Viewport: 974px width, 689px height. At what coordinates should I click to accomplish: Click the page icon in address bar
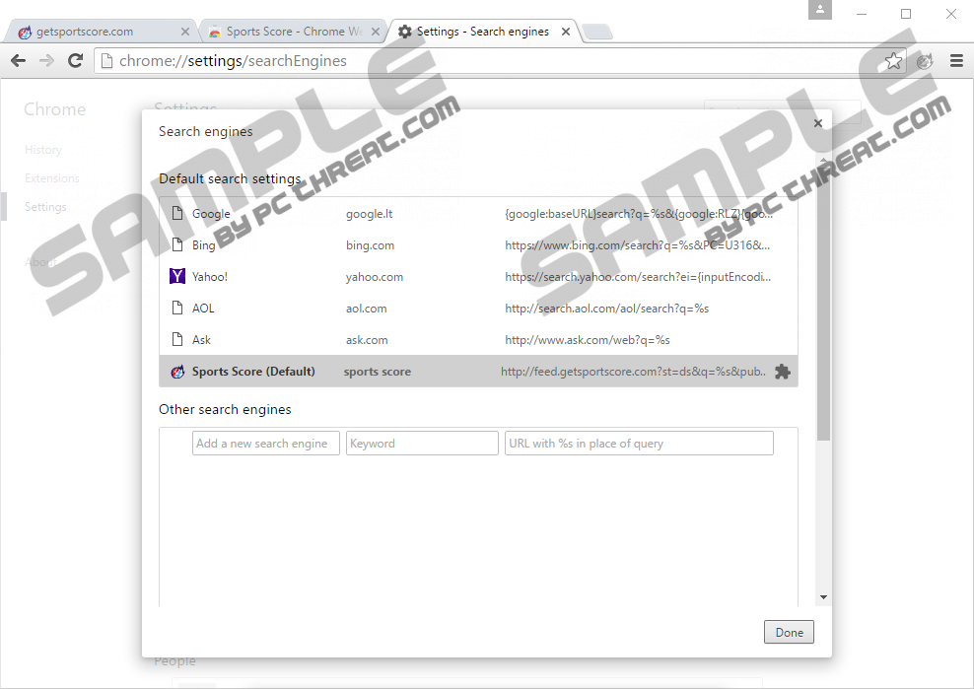[x=106, y=61]
